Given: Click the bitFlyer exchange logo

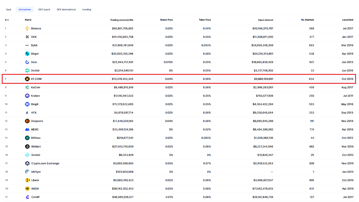Looking at the screenshot, I should coord(27,172).
